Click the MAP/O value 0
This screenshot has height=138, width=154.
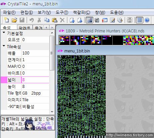tap(35, 66)
